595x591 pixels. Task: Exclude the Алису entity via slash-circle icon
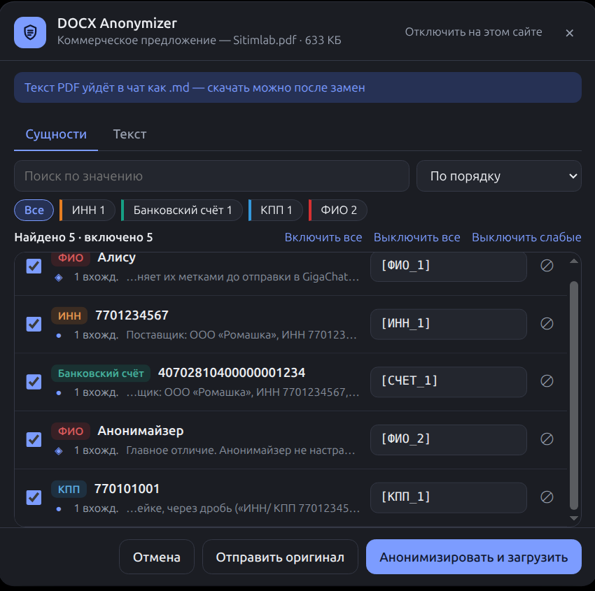click(547, 265)
